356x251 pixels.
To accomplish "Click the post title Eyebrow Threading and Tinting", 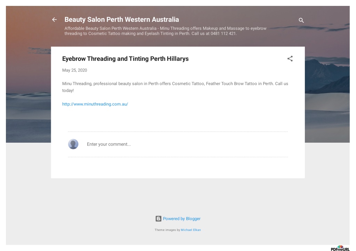I will tap(125, 59).
